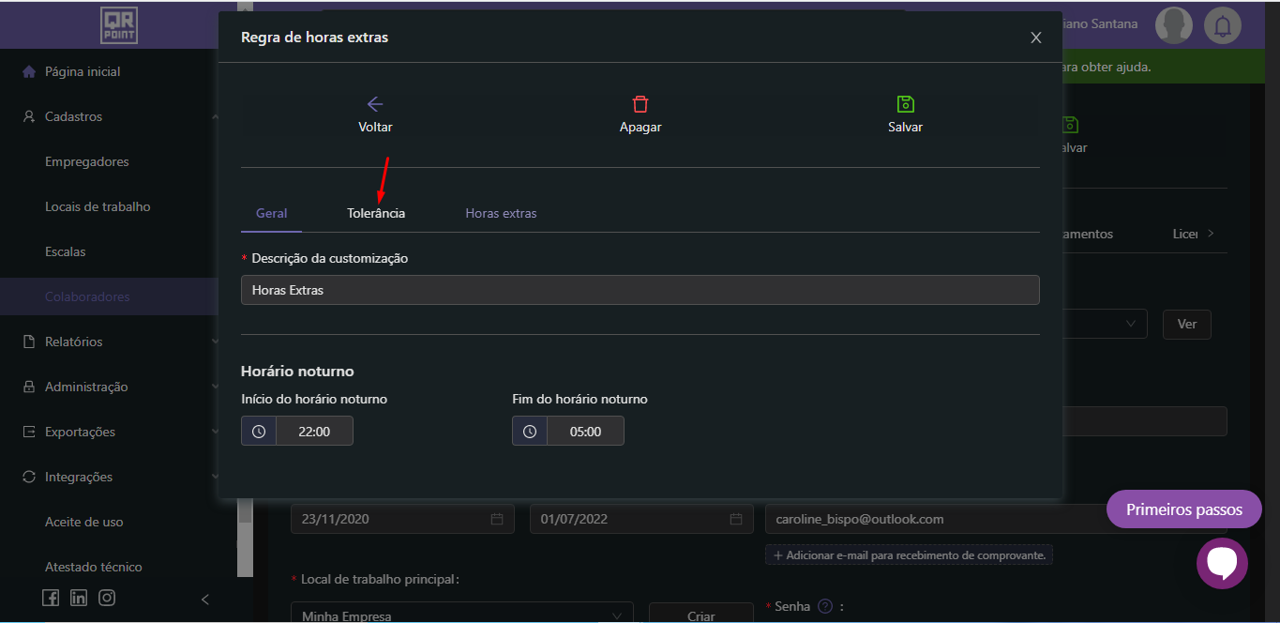Open the LinkedIn social icon

click(x=79, y=598)
